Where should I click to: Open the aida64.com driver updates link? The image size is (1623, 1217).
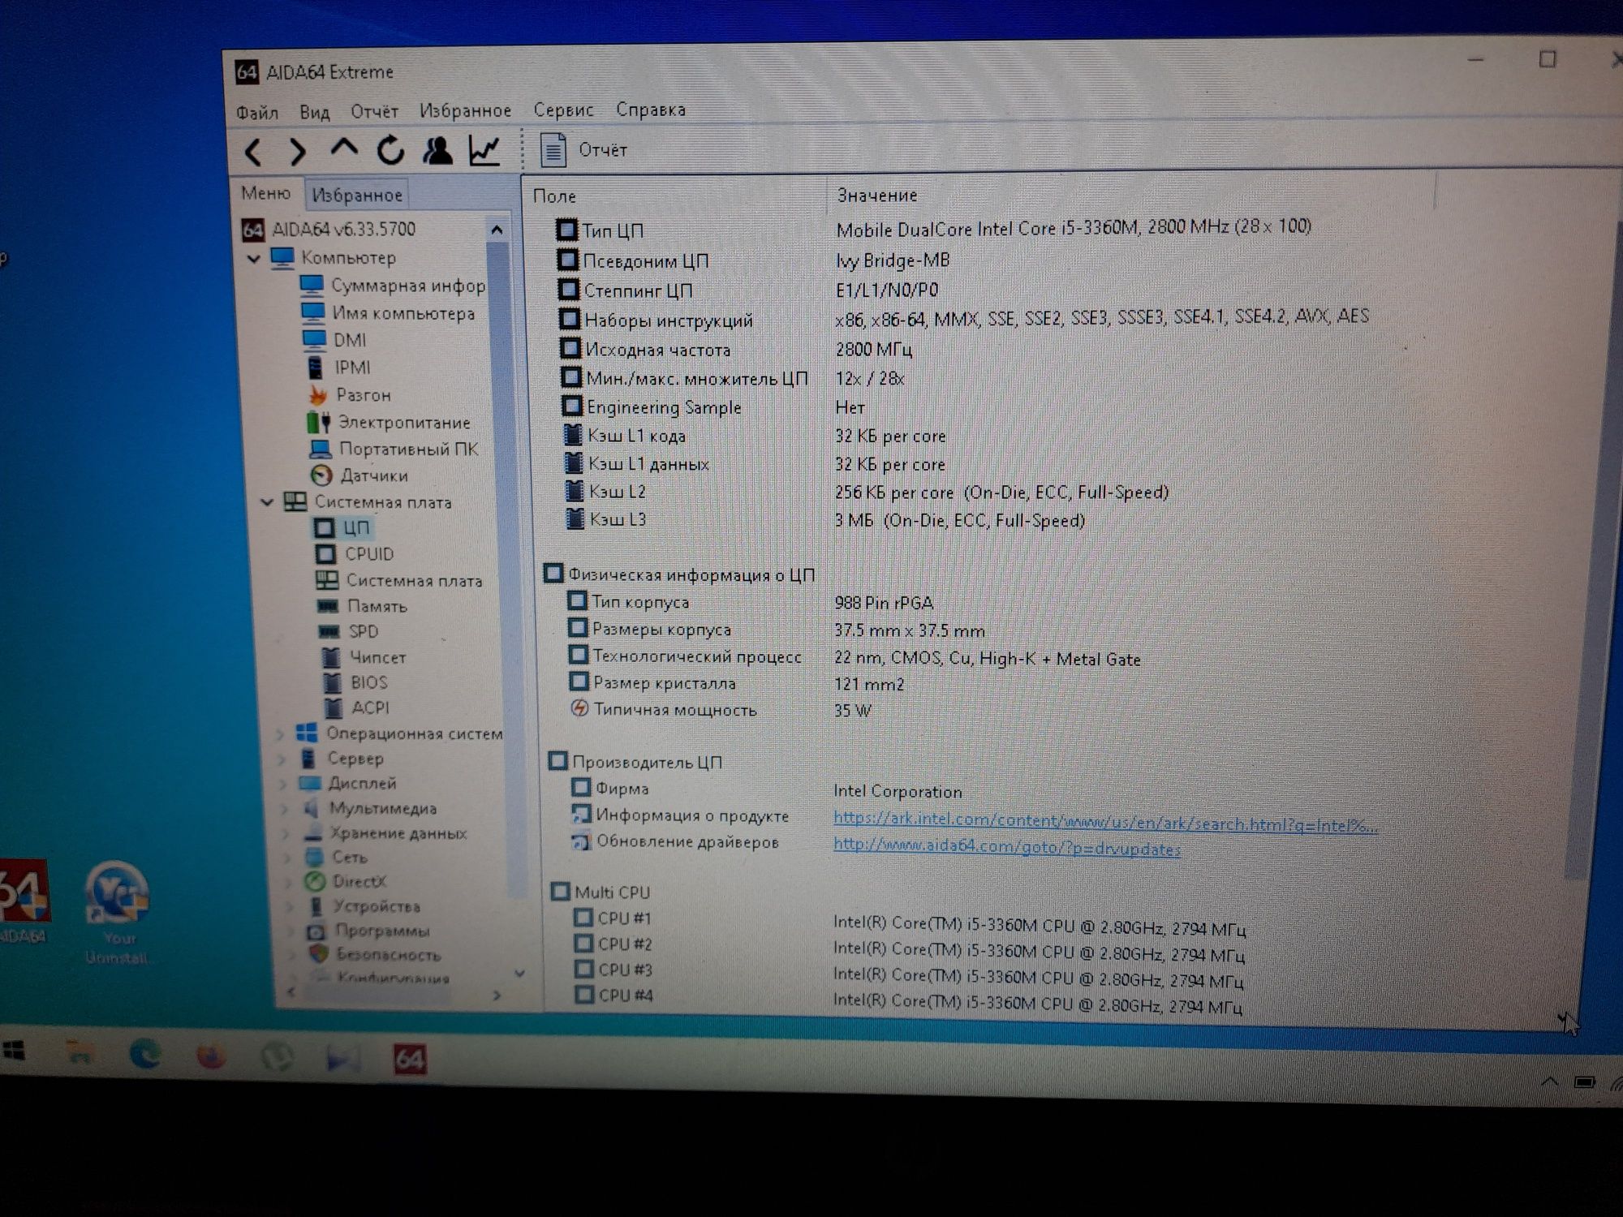pos(1006,847)
